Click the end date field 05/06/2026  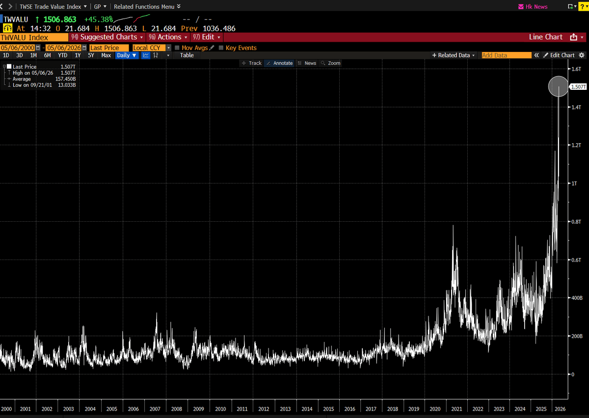coord(64,48)
